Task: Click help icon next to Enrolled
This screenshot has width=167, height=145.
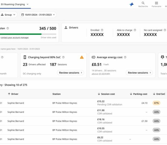Action: pos(102,30)
